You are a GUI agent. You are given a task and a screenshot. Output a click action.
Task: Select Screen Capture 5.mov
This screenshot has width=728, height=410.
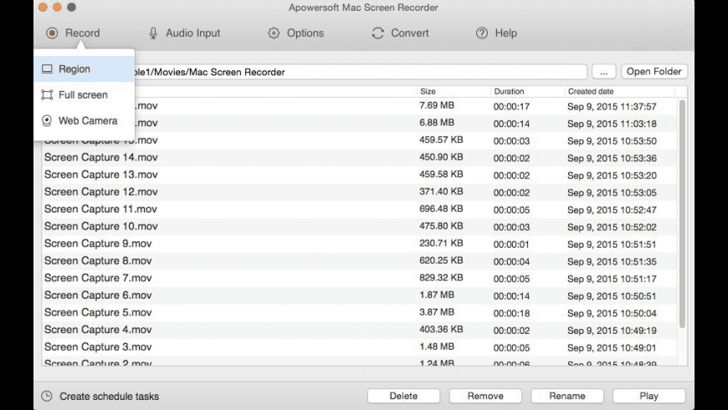[x=98, y=312]
